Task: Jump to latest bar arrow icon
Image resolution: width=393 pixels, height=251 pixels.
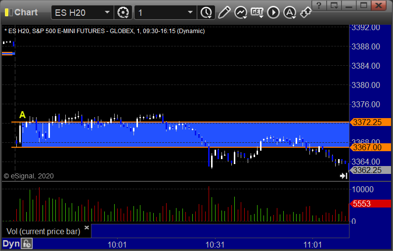Action: click(344, 176)
